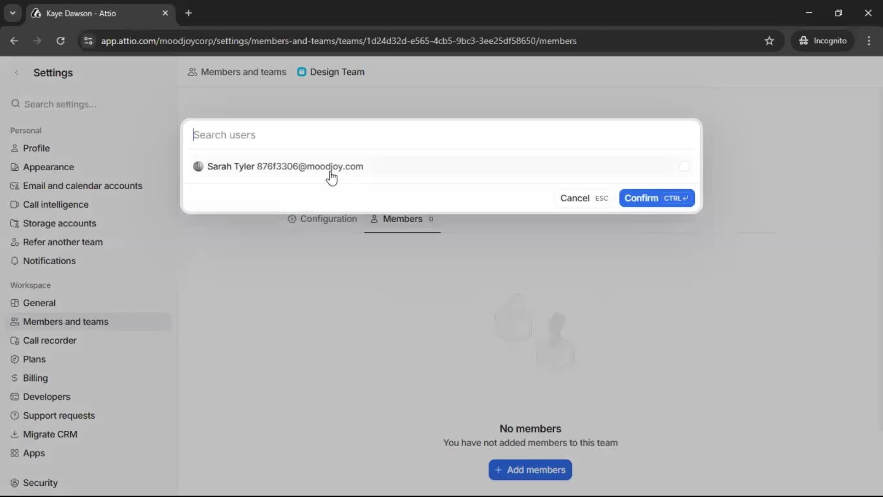The width and height of the screenshot is (883, 497).
Task: Open Developers settings
Action: [47, 397]
